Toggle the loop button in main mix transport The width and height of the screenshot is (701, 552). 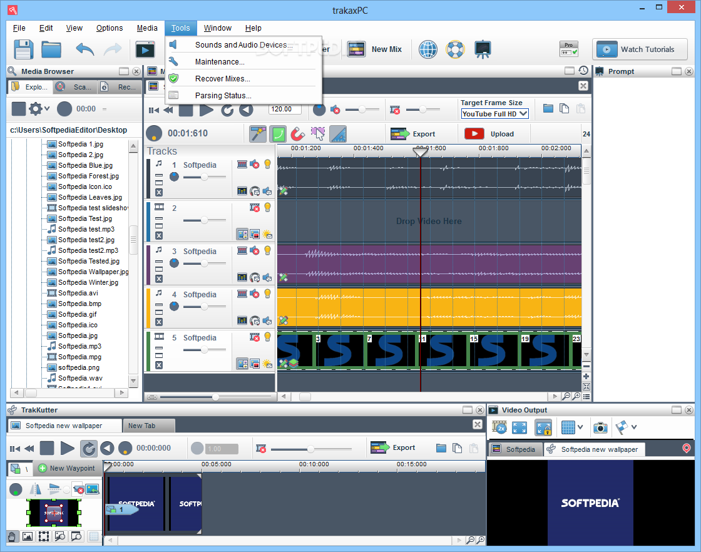click(x=227, y=110)
